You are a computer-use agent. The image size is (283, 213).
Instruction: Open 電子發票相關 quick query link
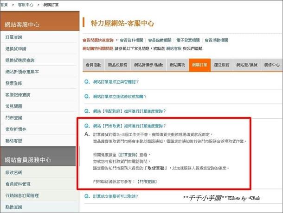pos(188,40)
